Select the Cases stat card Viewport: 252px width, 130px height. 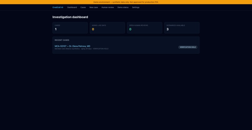70,28
